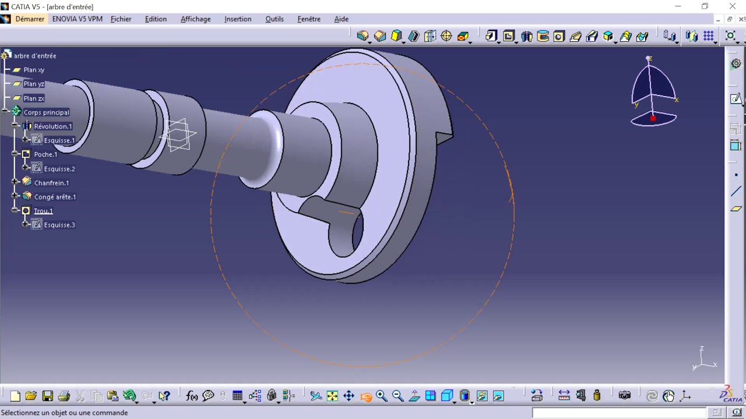
Task: Collapse the Corps principal node
Action: click(5, 112)
